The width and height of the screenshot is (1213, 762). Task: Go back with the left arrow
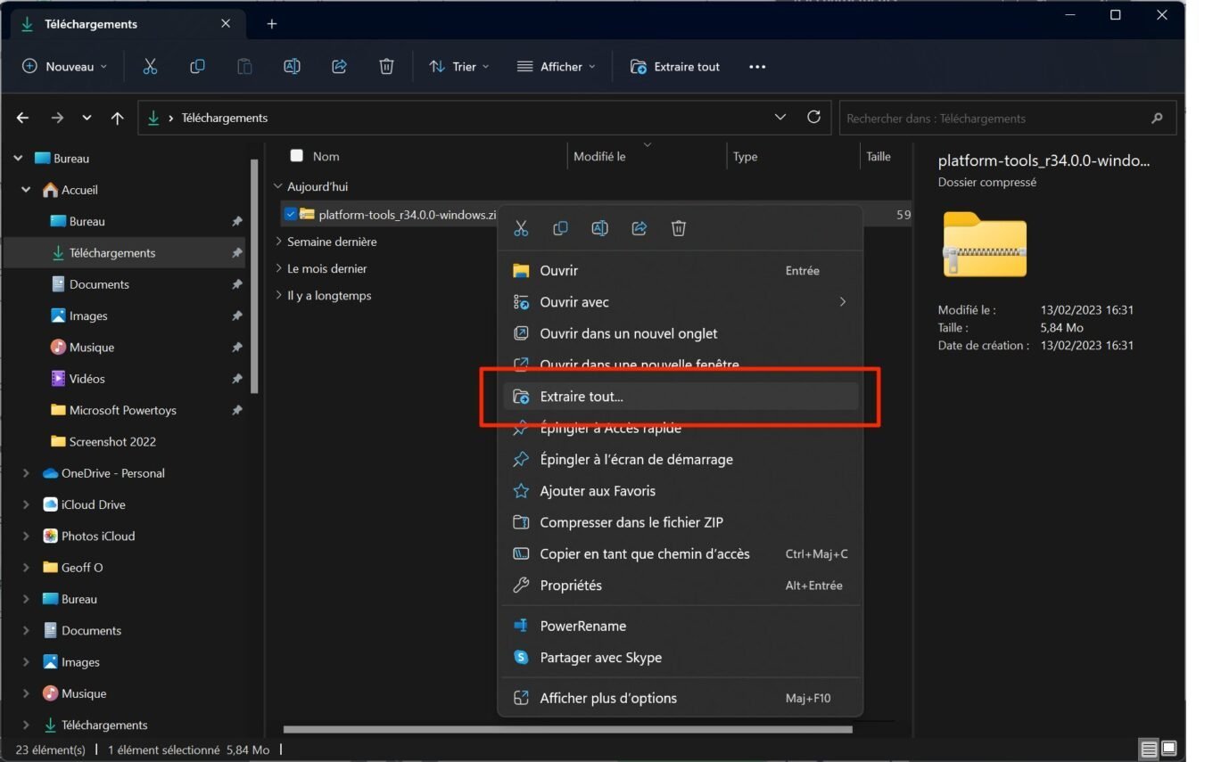(23, 118)
